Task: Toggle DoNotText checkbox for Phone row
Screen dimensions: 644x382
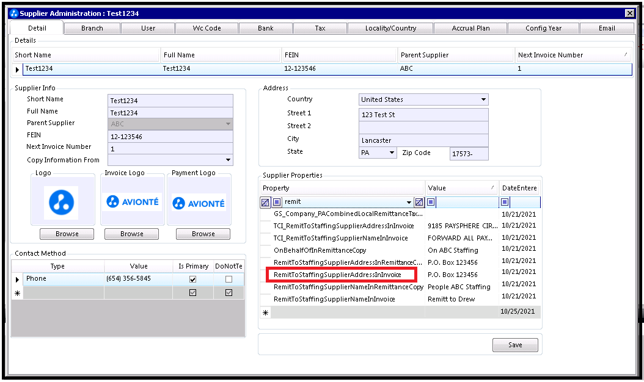Action: point(229,279)
